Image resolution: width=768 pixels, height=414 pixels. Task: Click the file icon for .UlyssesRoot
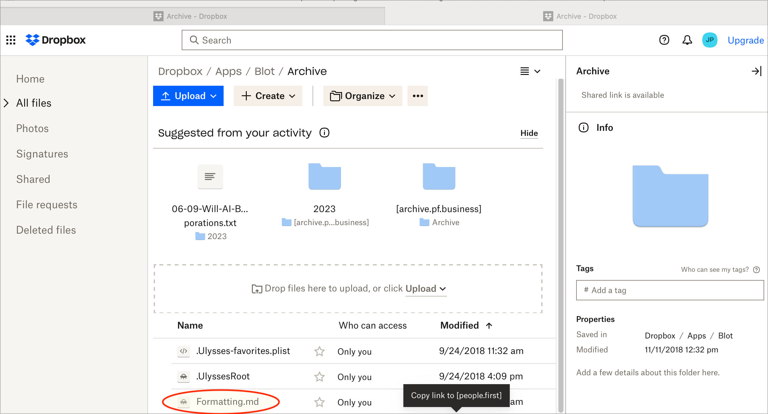point(184,376)
